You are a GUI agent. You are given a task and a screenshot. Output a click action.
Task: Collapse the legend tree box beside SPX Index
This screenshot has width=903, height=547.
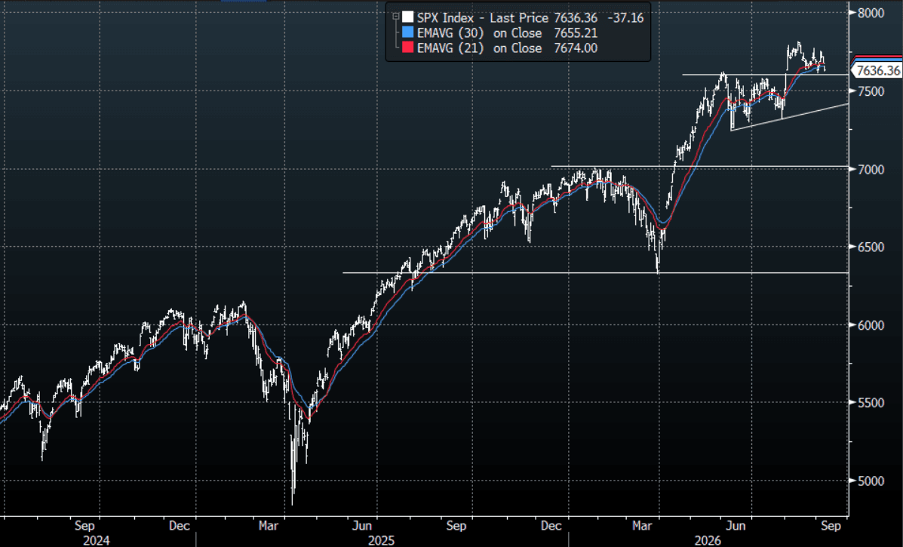[x=395, y=17]
